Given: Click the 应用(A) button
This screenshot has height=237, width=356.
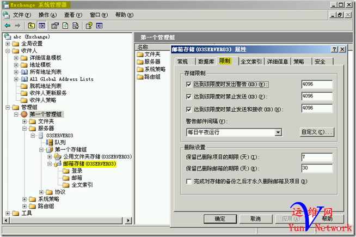Looking at the screenshot, I should tap(291, 219).
